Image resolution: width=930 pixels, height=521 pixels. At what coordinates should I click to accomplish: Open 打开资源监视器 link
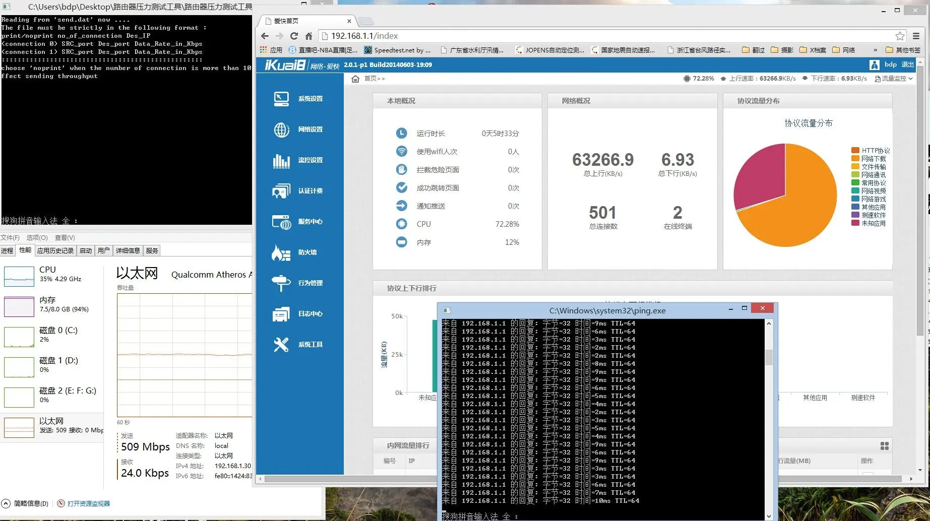click(84, 503)
